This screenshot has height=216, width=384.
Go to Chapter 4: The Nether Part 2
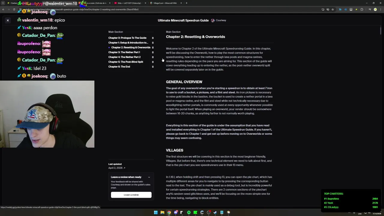(x=124, y=57)
